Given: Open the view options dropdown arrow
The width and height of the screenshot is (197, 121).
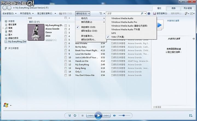Looking at the screenshot, I should pos(104,13).
